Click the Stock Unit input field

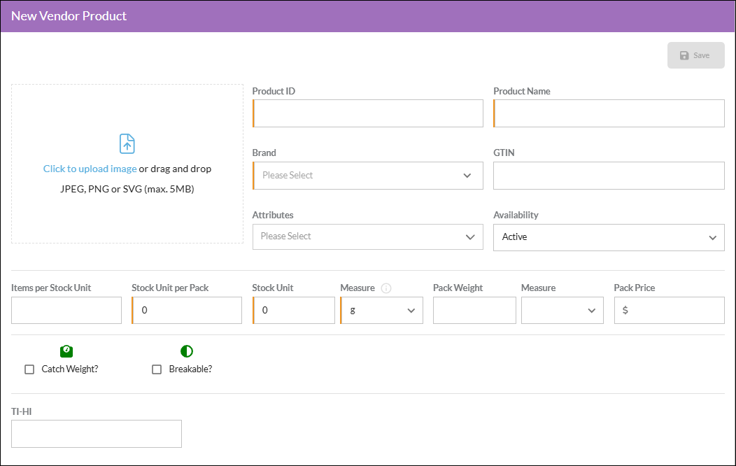tap(293, 310)
